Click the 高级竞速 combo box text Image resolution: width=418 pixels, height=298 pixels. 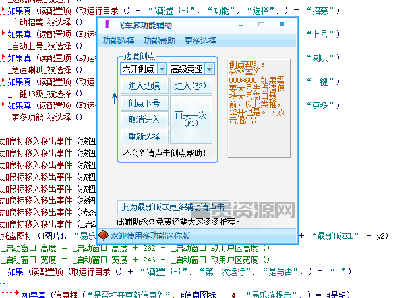click(x=187, y=69)
